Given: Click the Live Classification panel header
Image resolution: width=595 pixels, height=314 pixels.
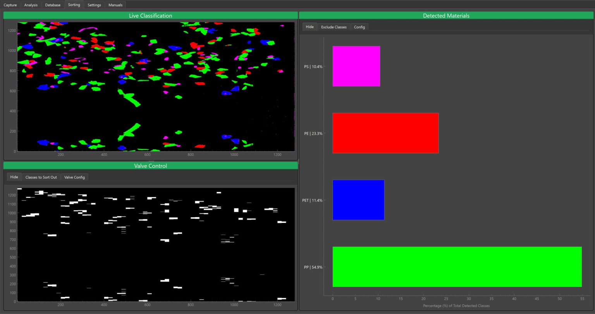Looking at the screenshot, I should coord(150,15).
